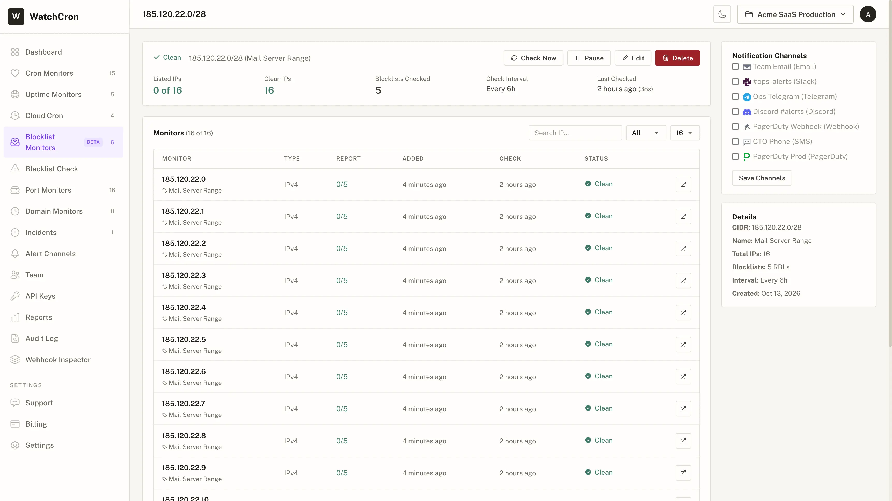This screenshot has width=892, height=501.
Task: Open the 16 per-page dropdown
Action: [x=685, y=133]
